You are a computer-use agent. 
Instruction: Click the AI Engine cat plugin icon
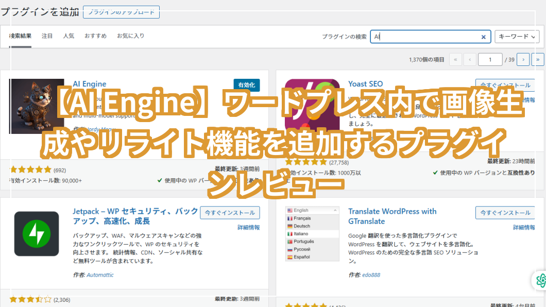pyautogui.click(x=36, y=107)
